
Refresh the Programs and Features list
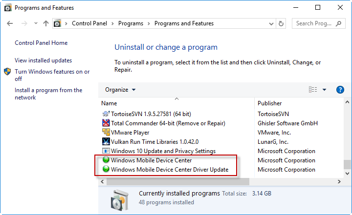[281, 23]
